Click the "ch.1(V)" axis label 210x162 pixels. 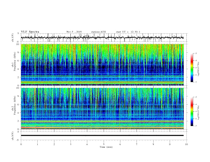(x=13, y=38)
